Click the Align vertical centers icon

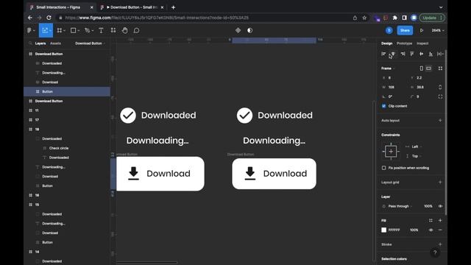click(422, 54)
